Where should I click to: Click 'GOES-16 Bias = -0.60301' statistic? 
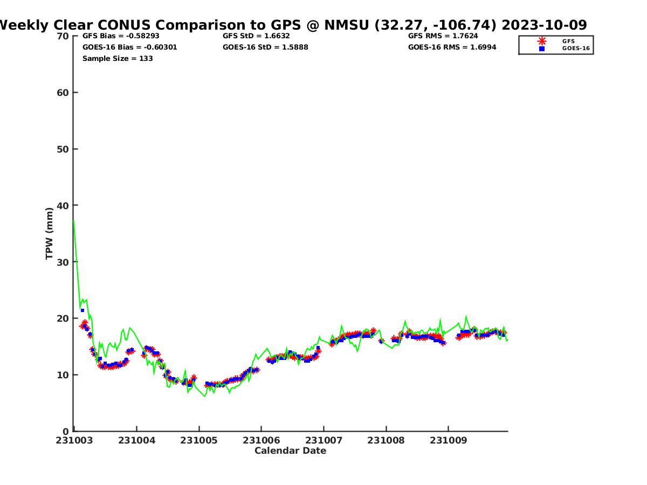coord(130,47)
